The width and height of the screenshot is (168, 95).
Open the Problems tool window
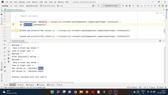pos(30,85)
